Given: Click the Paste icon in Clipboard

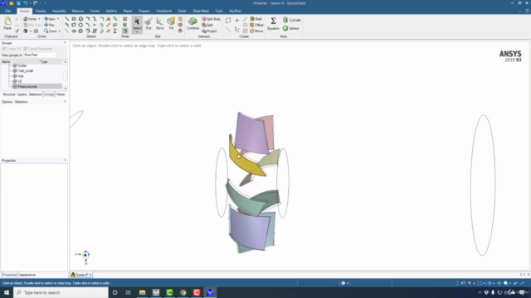Looking at the screenshot, I should (x=7, y=23).
